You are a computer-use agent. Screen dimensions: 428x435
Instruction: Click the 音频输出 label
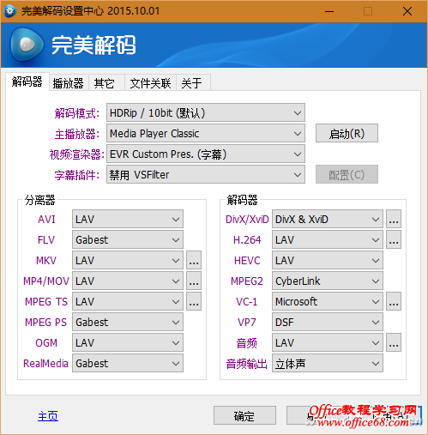pos(246,364)
